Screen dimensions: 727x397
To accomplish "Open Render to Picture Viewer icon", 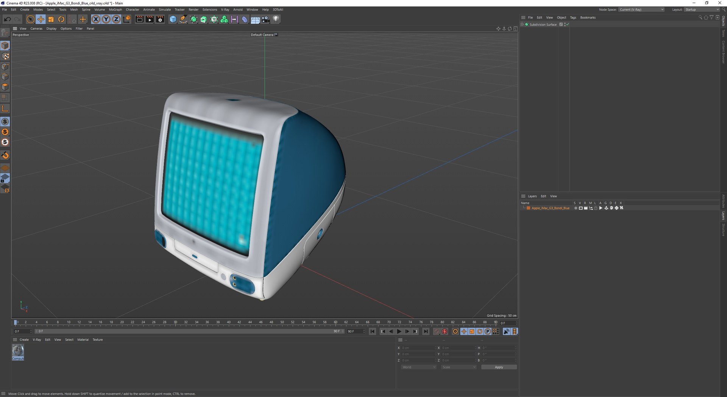I will (150, 19).
